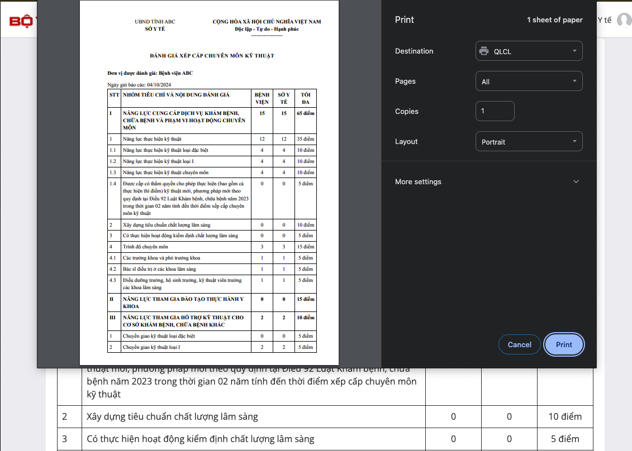
Task: Click the '10 điểm' cell in background table
Action: [x=565, y=416]
